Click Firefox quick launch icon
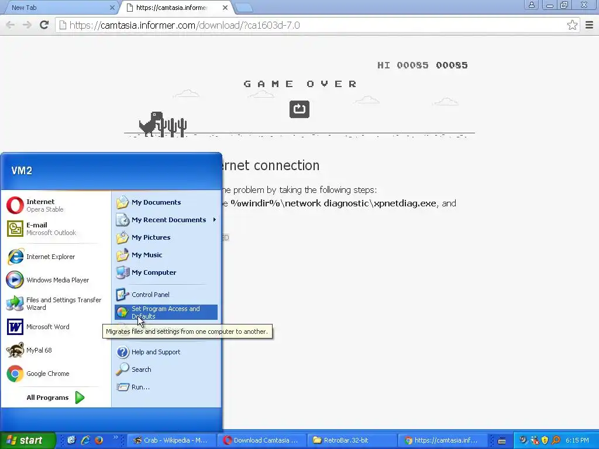599x449 pixels. tap(99, 440)
